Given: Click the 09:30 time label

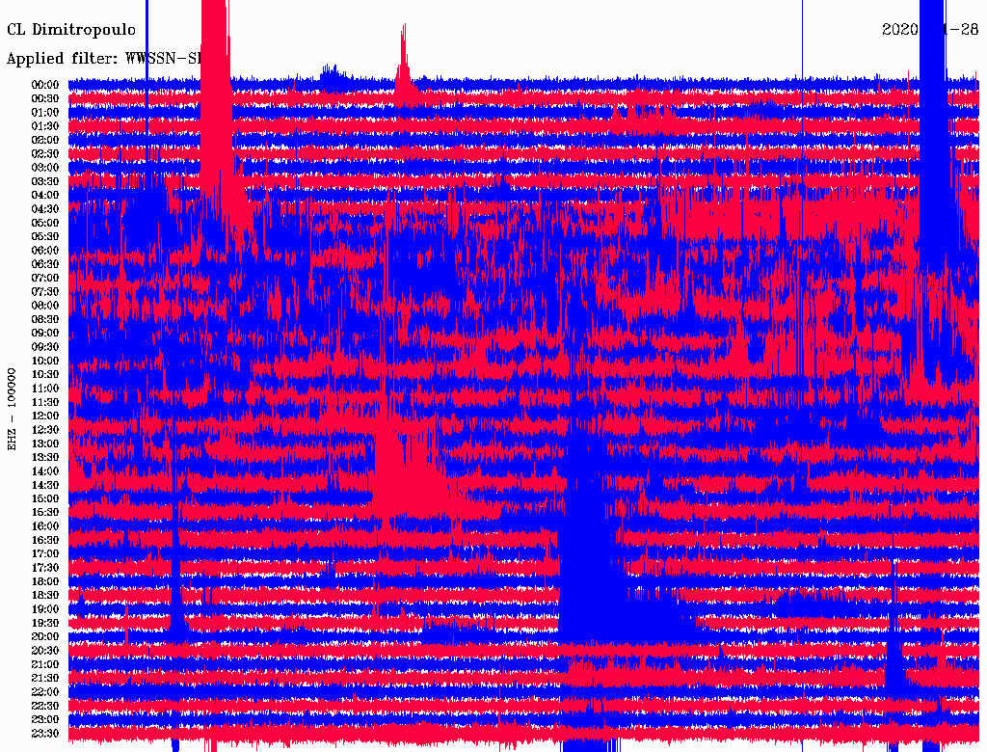Looking at the screenshot, I should [x=45, y=347].
